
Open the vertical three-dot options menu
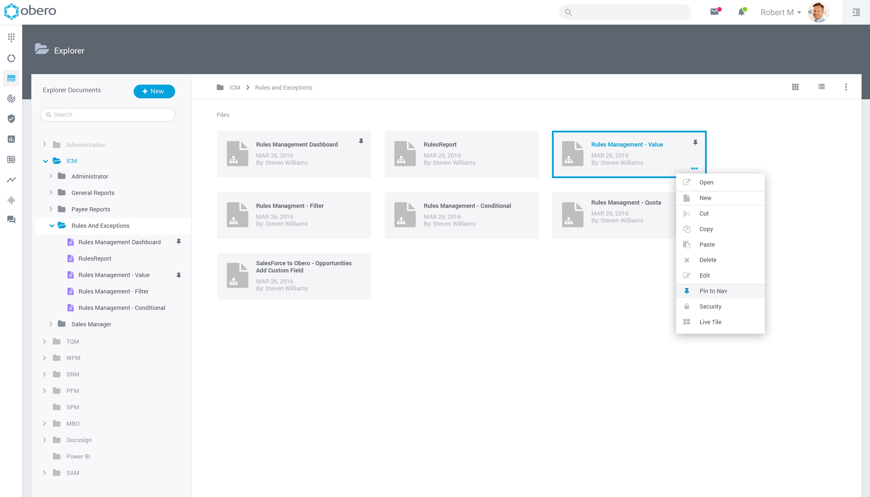846,87
